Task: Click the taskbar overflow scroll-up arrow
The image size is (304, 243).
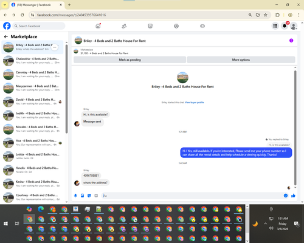Action: coord(247,207)
